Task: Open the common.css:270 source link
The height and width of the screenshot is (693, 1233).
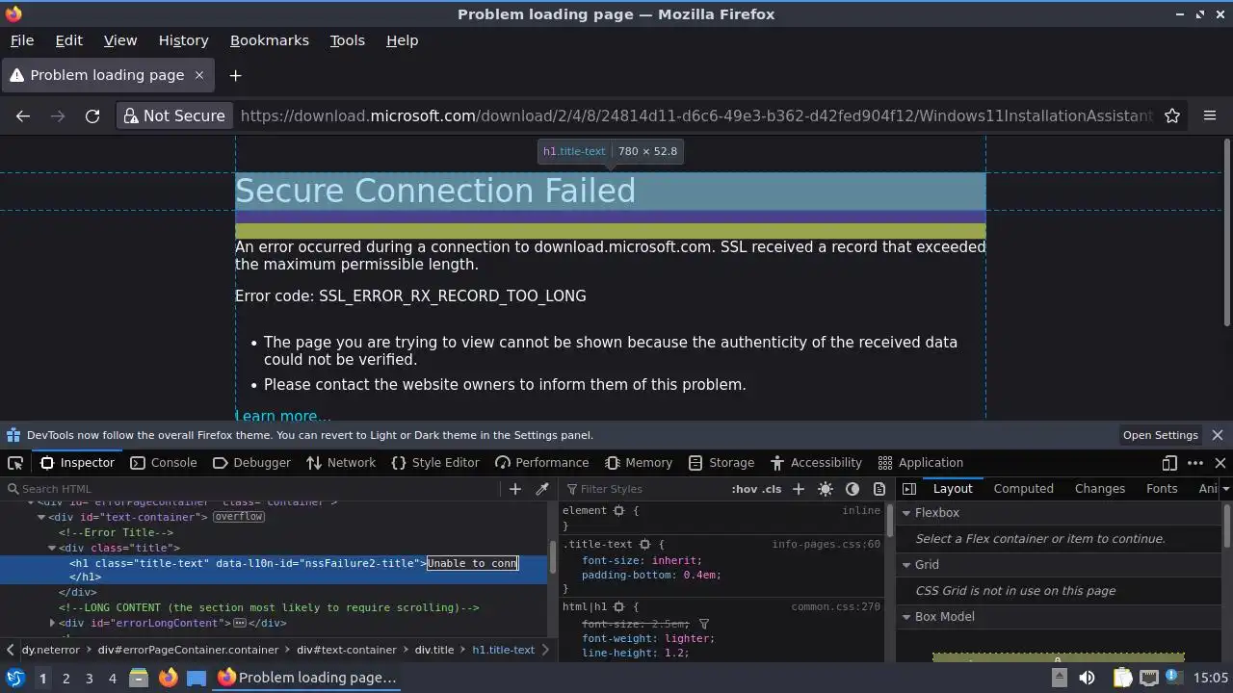Action: point(835,607)
